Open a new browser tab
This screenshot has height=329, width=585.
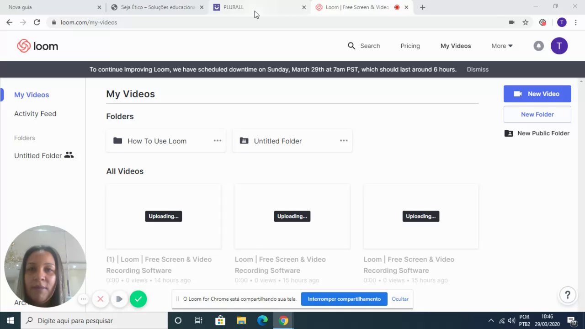coord(422,7)
